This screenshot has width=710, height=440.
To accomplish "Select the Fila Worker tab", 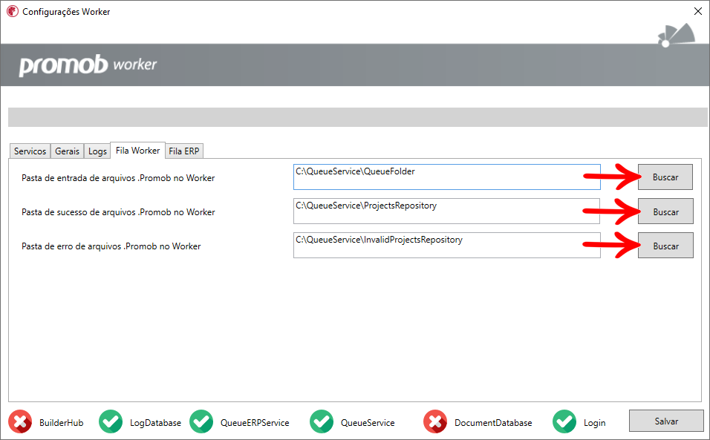I will [137, 150].
